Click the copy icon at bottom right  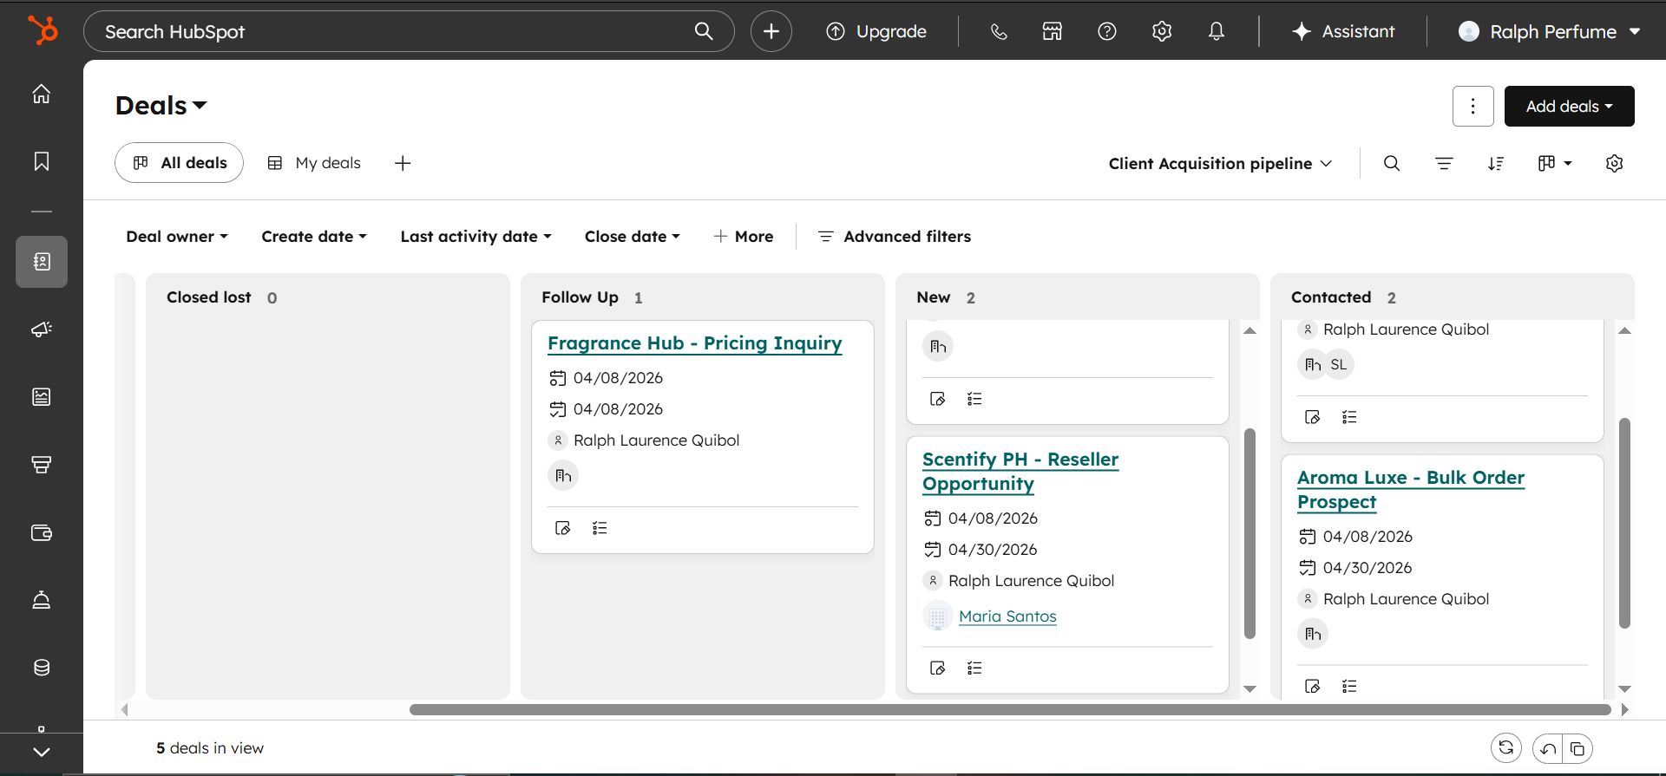(1578, 748)
